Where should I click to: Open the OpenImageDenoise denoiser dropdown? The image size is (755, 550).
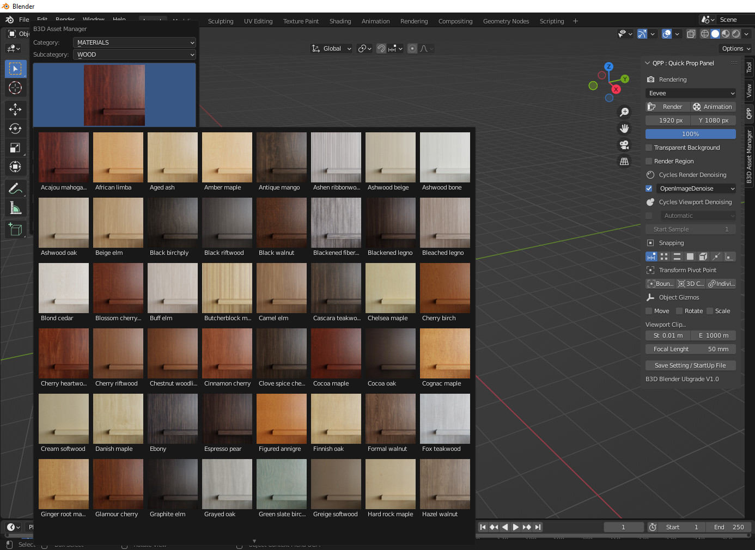(696, 188)
